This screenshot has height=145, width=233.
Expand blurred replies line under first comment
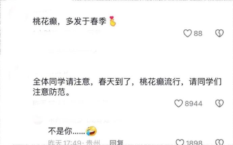click(x=73, y=51)
